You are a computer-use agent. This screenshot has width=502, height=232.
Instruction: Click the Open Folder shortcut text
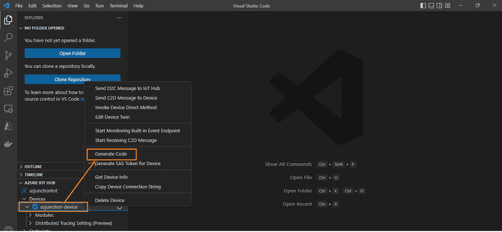298,191
